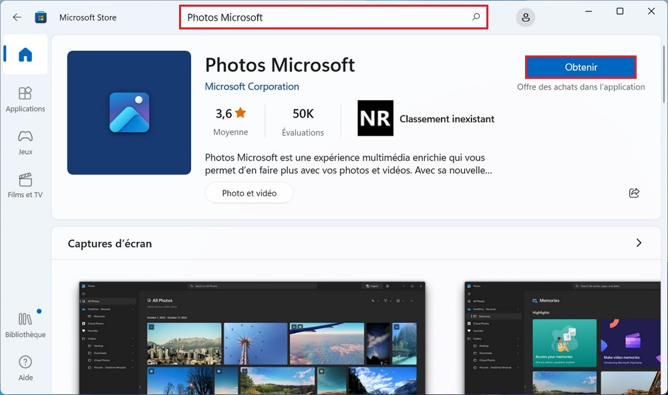Screen dimensions: 668x395
Task: Click the 50K Évaluations count
Action: click(x=303, y=122)
